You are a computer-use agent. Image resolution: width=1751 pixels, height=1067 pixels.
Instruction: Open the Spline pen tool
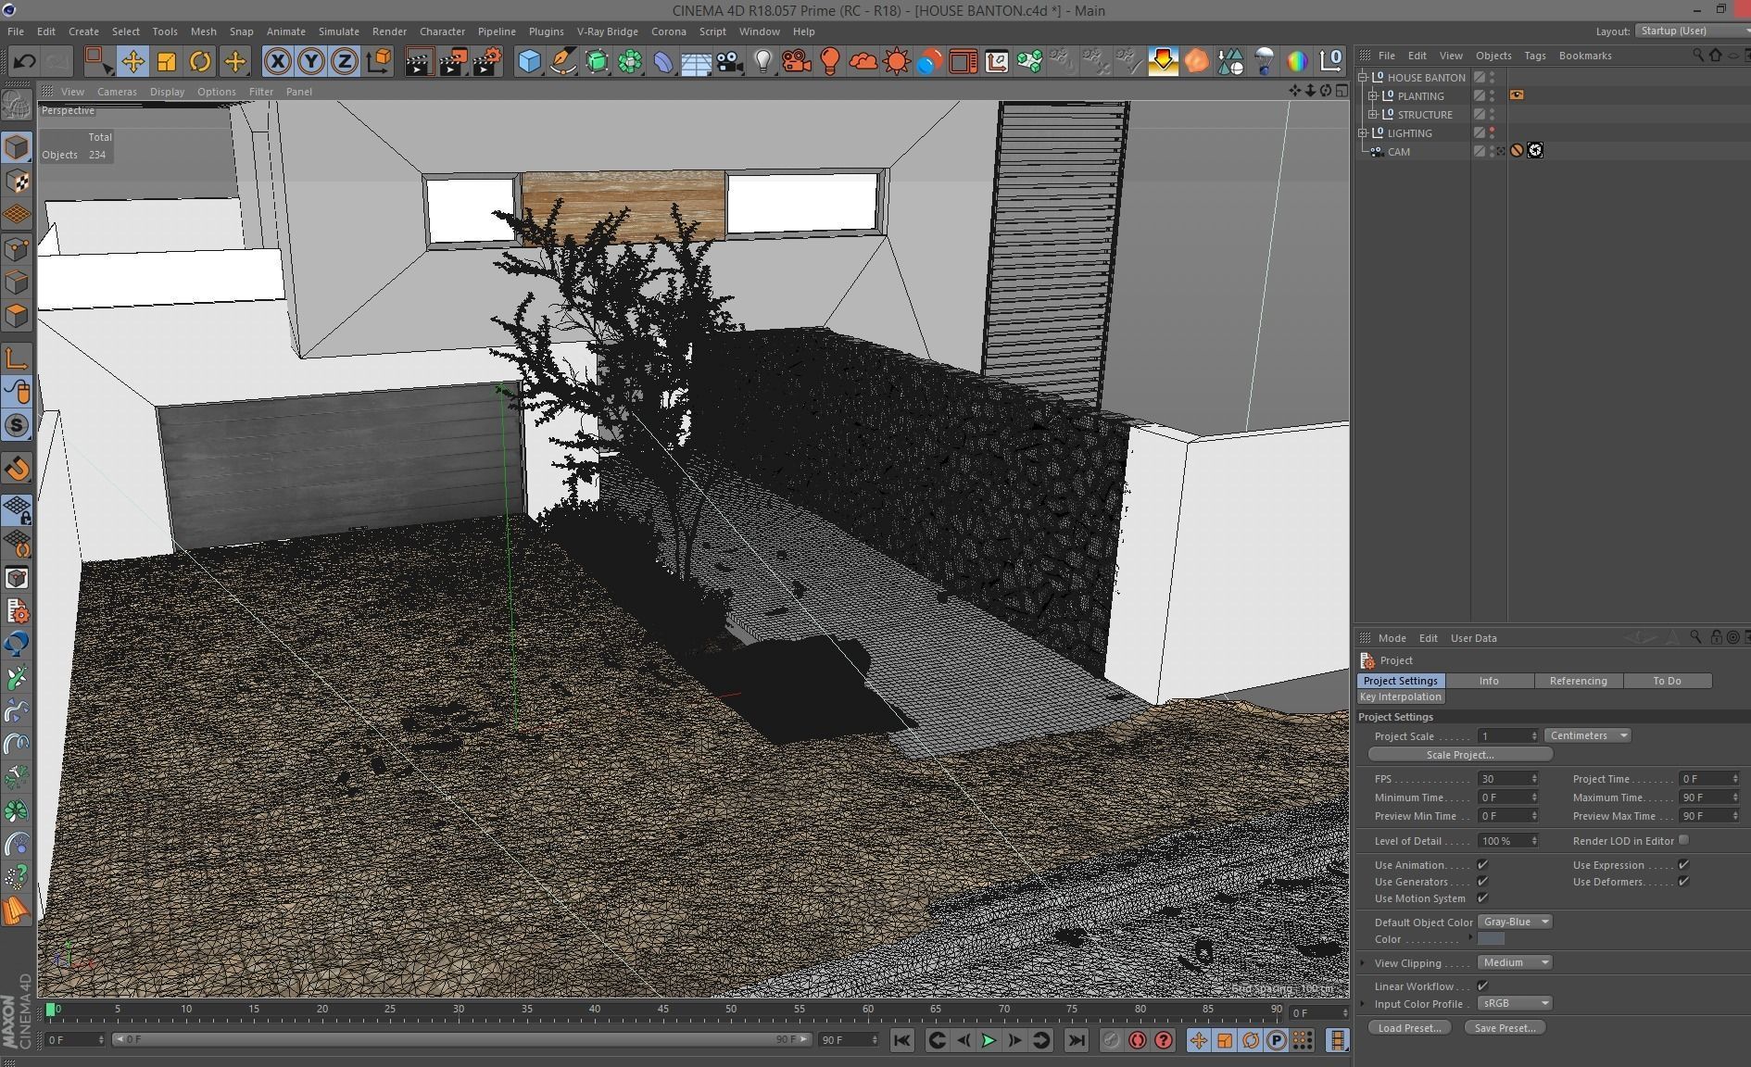(x=562, y=62)
